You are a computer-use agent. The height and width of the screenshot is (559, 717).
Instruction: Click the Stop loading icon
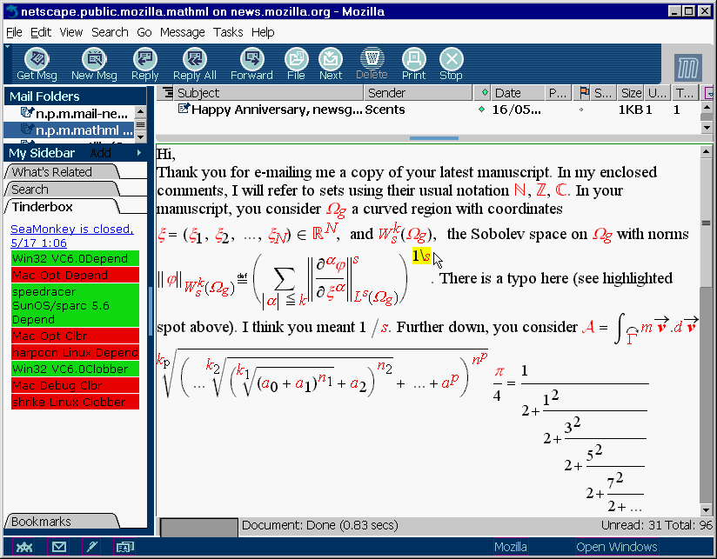(452, 59)
